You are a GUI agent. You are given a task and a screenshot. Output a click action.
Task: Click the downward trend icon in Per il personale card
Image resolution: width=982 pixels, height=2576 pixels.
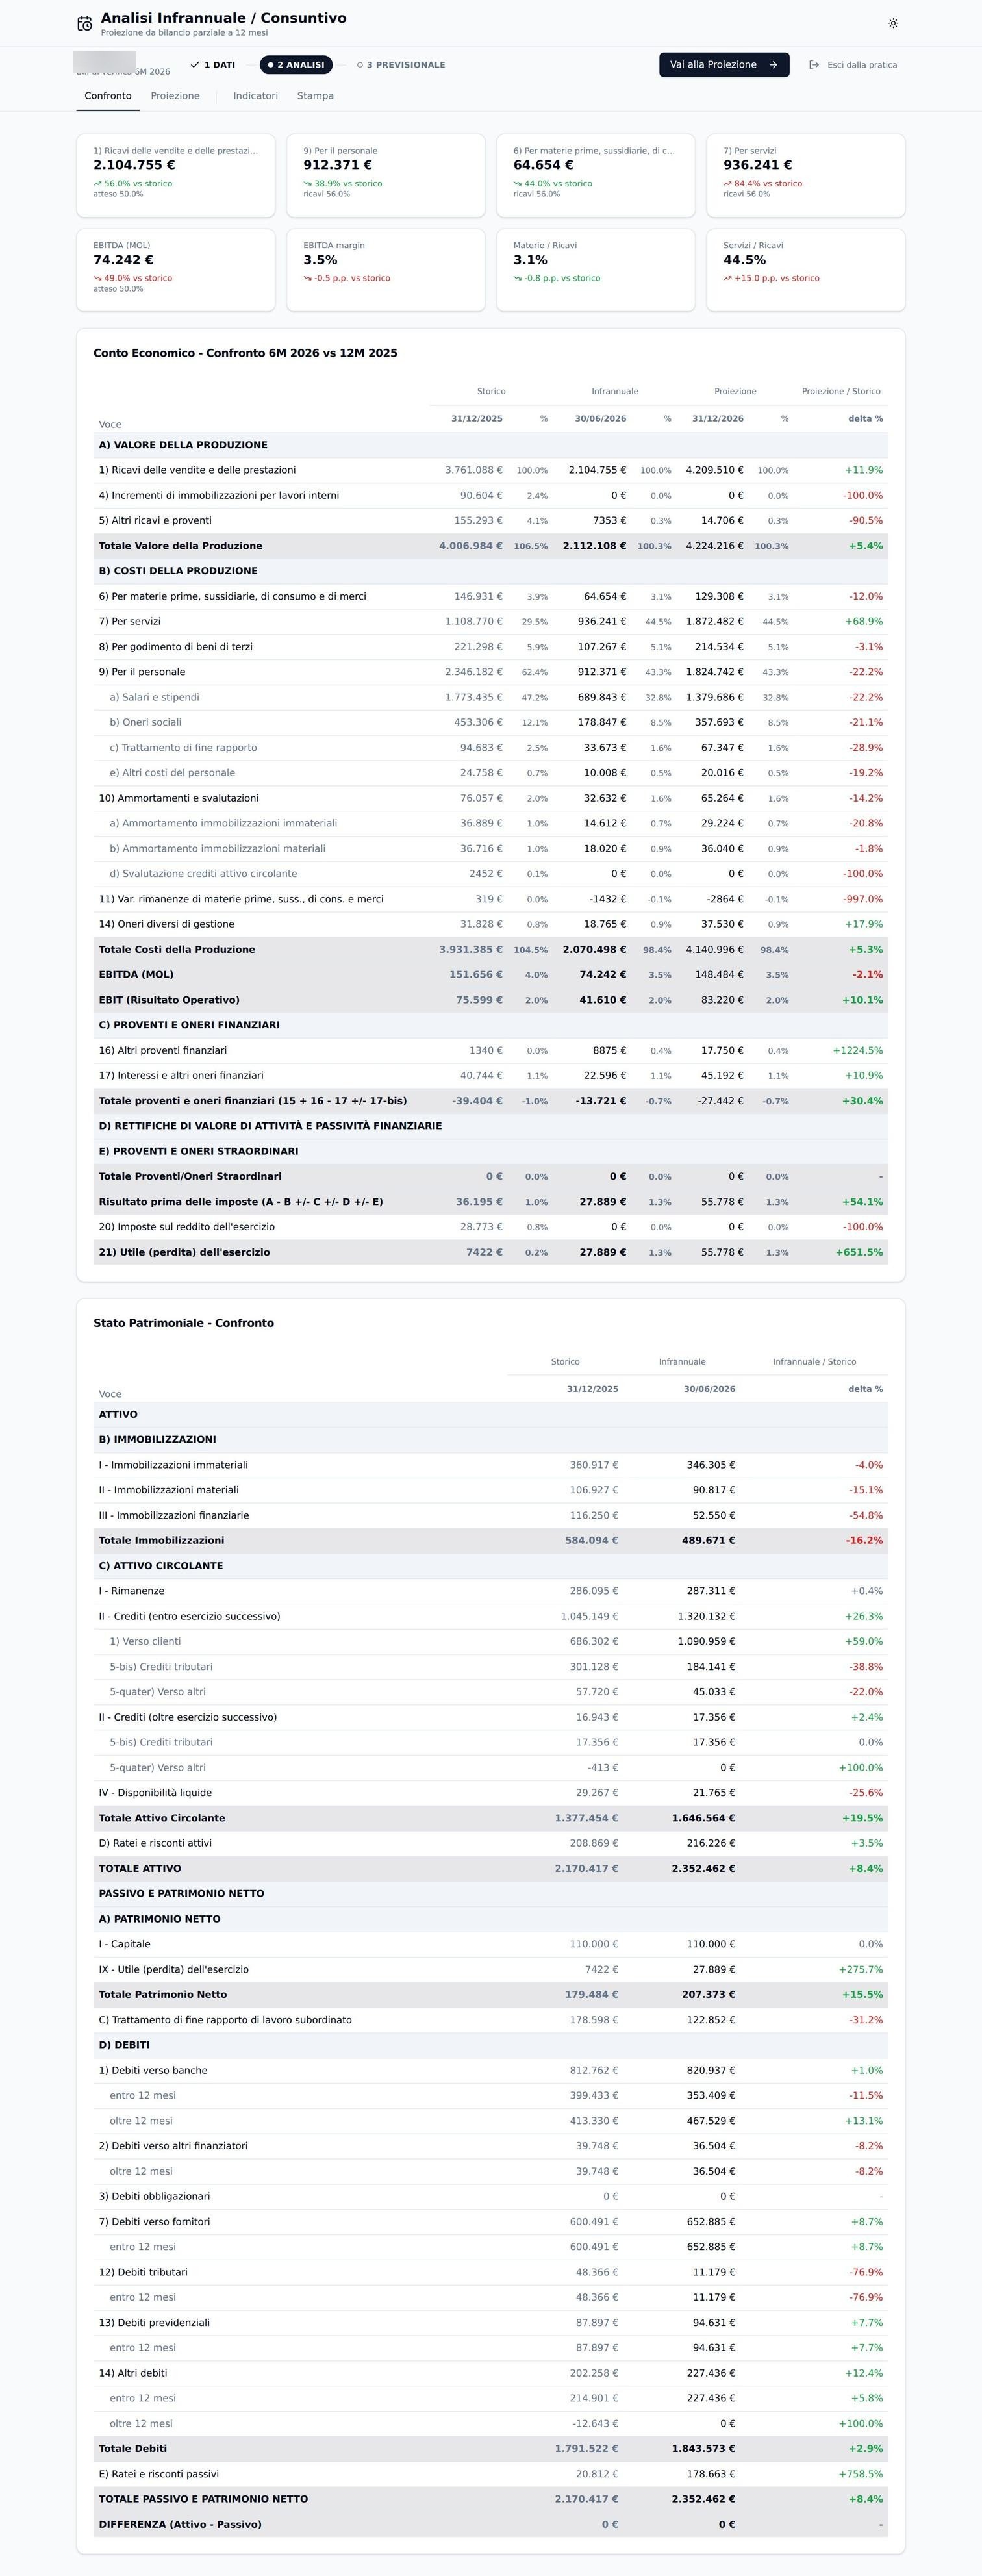click(308, 184)
